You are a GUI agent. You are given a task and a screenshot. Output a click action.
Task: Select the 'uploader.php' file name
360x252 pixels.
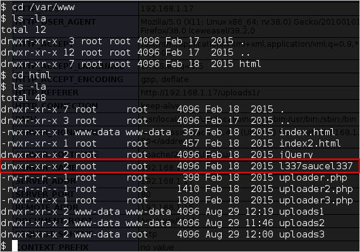click(x=313, y=177)
